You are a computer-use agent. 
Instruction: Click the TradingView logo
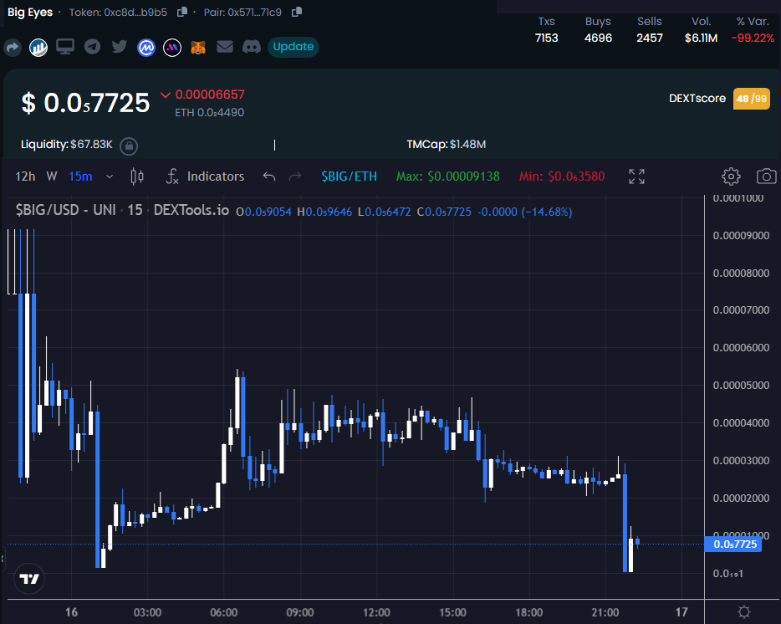[29, 579]
